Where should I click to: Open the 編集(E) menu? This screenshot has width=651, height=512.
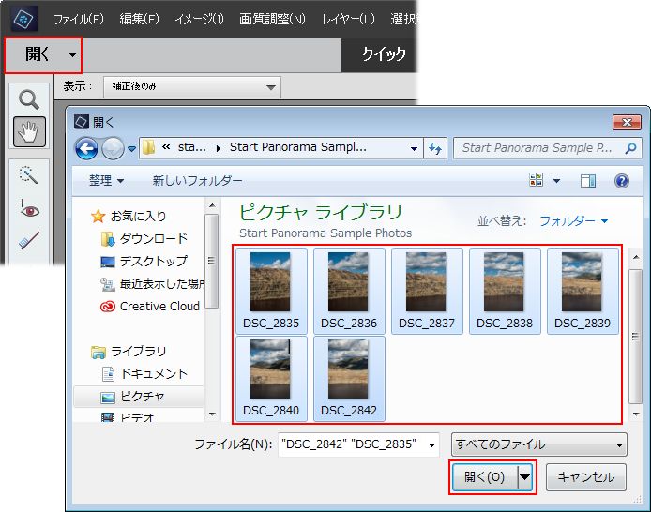[x=139, y=19]
